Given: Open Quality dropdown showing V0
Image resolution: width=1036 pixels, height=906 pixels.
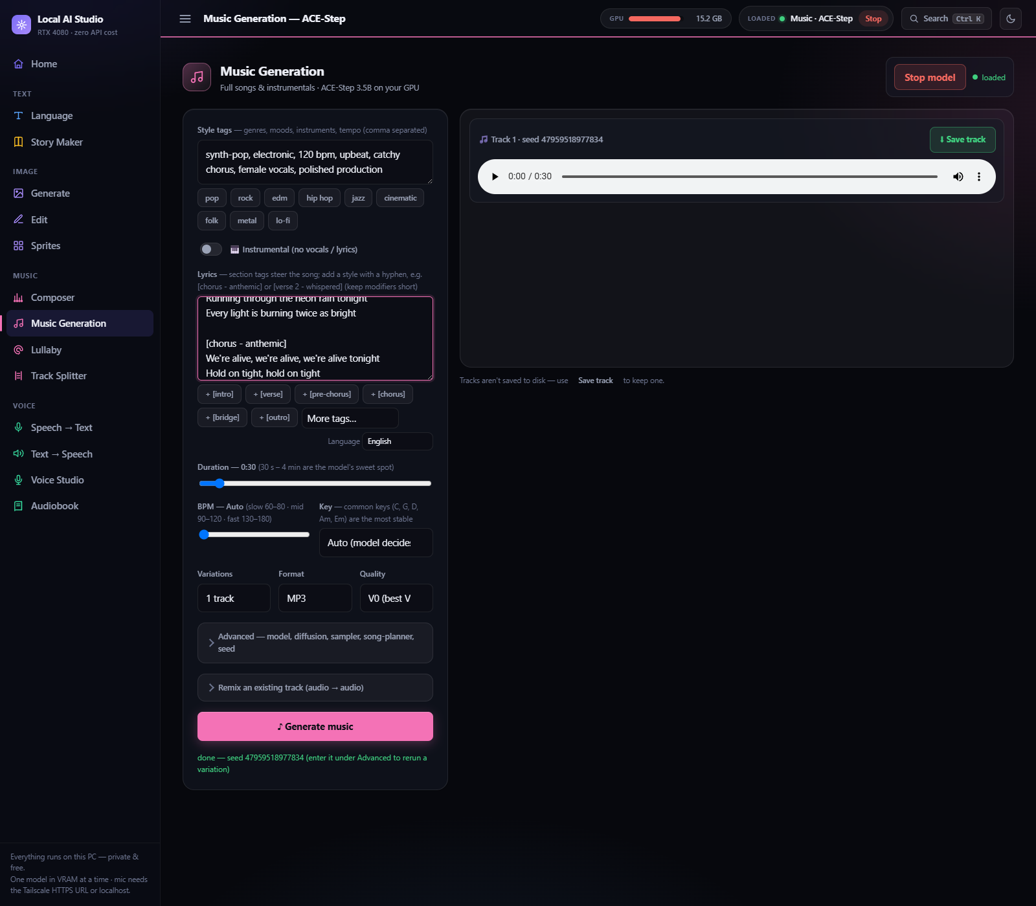Looking at the screenshot, I should (x=396, y=598).
